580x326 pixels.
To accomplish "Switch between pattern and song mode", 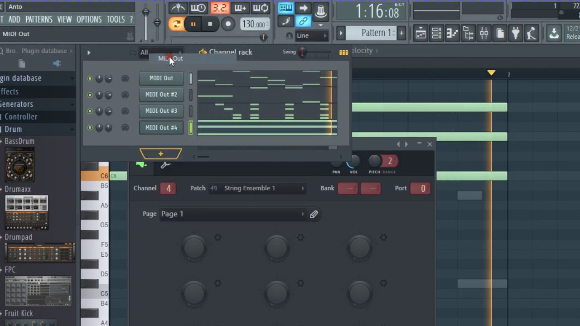I will 176,24.
